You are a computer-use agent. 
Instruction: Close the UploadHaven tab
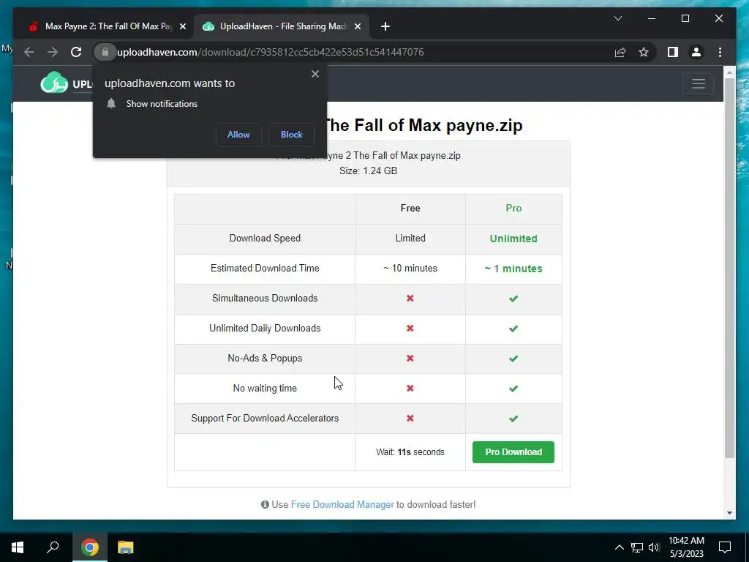[357, 26]
